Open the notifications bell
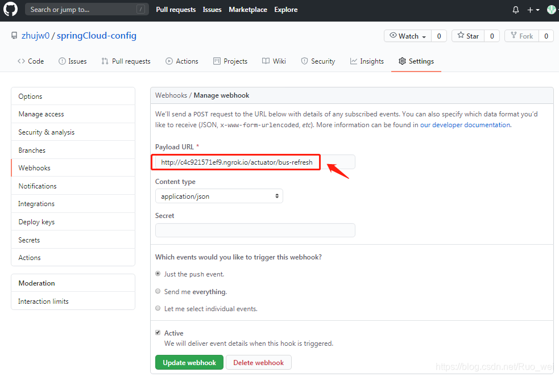Screen dimensions: 559x377 [x=516, y=10]
